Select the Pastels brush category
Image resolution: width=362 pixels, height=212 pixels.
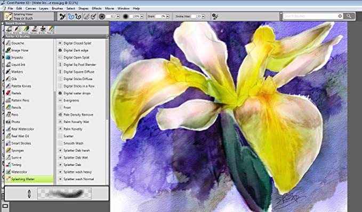[x=29, y=93]
